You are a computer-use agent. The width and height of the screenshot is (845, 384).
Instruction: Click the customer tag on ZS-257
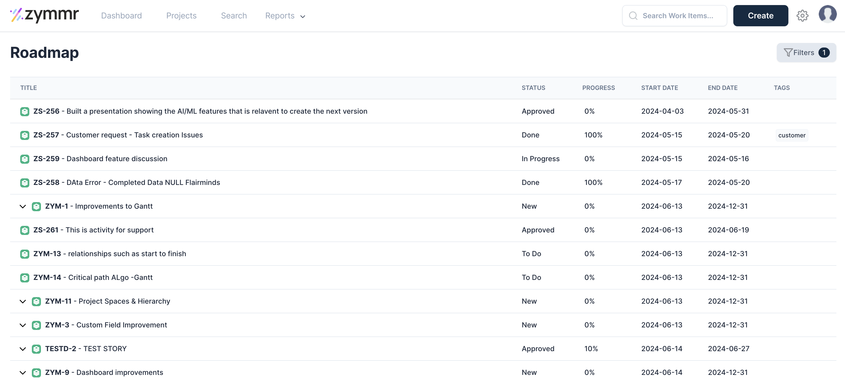coord(791,135)
